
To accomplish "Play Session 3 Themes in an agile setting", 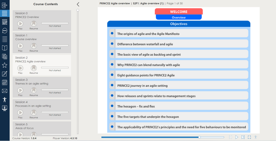I will (20, 90).
